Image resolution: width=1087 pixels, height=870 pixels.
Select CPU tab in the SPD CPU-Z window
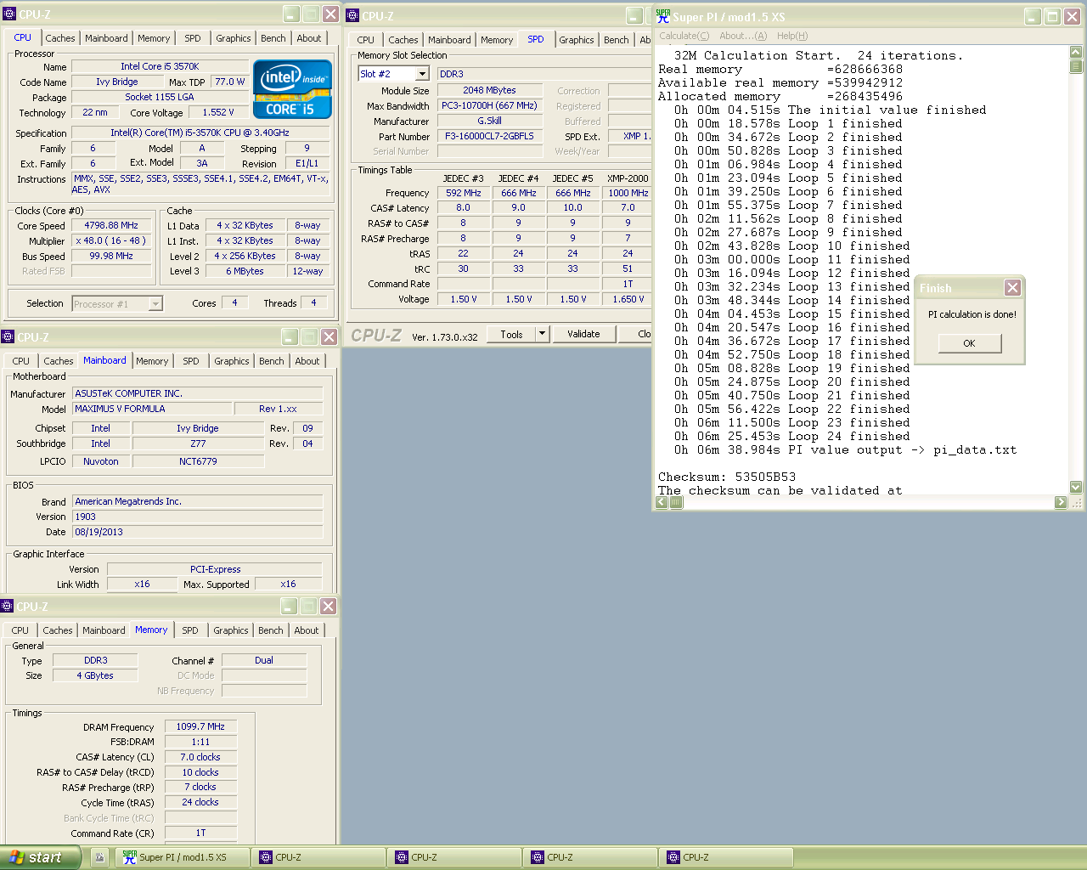point(366,40)
